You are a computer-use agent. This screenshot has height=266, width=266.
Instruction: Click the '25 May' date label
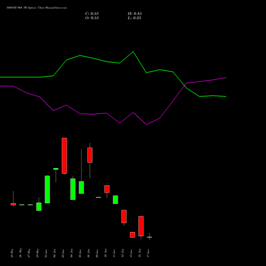[12, 253]
